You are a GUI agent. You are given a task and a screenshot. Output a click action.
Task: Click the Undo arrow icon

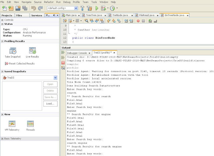[33, 8]
